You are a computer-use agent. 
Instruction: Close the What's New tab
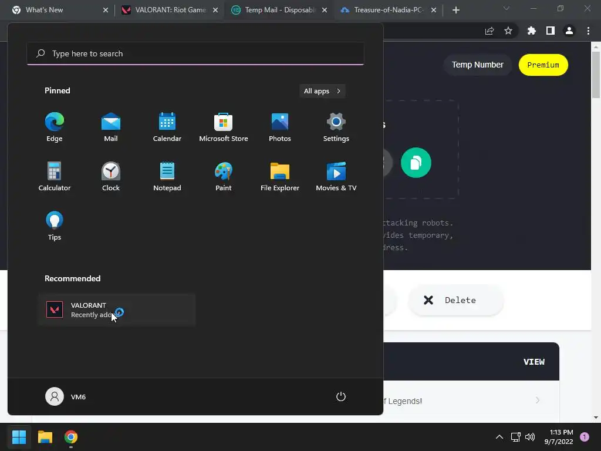[x=106, y=10]
